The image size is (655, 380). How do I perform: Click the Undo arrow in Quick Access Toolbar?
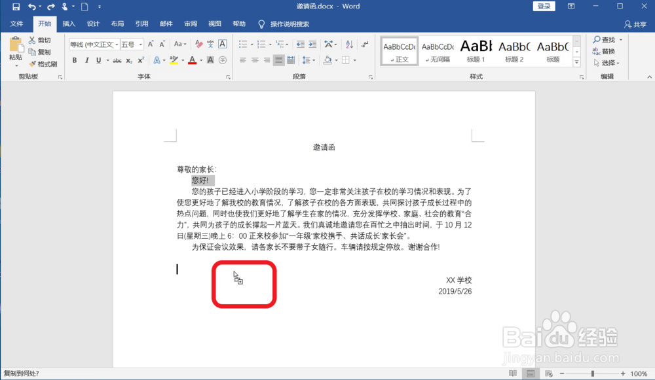[x=31, y=6]
